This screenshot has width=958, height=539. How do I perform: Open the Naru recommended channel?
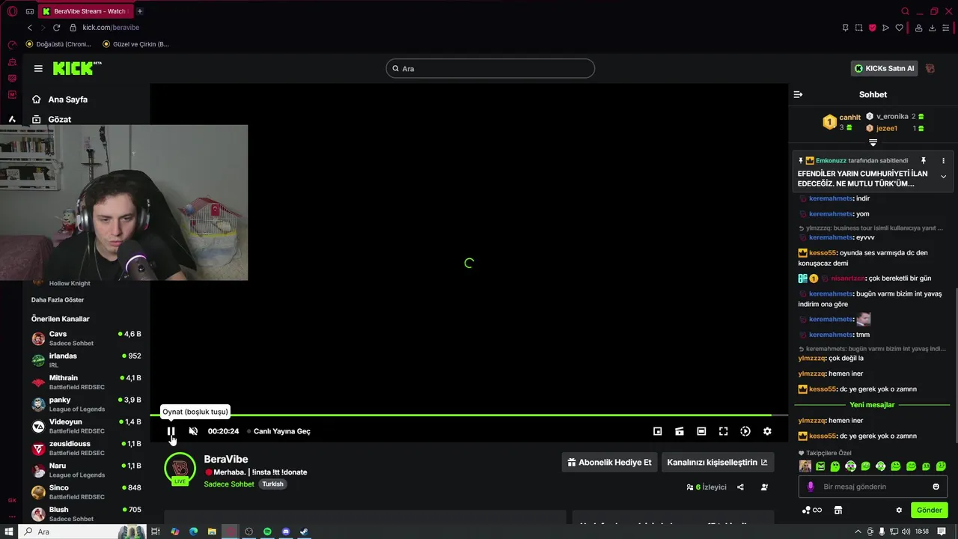(x=86, y=470)
